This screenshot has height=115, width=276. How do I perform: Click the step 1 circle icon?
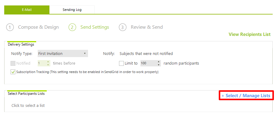10,27
